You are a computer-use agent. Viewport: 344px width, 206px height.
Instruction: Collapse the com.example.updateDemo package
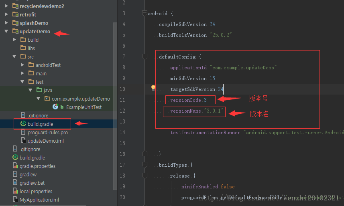pos(39,99)
